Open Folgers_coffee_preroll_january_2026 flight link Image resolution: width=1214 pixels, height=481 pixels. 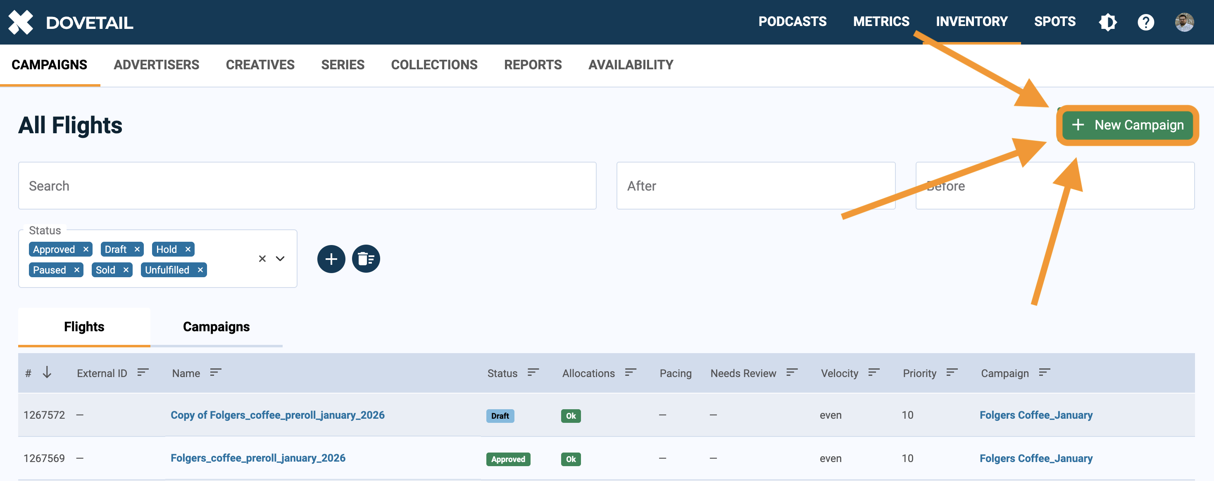coord(258,458)
